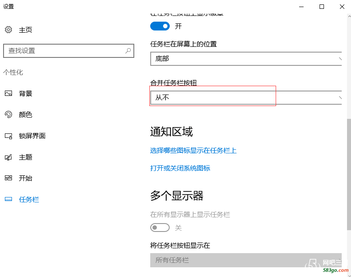The height and width of the screenshot is (277, 351).
Task: Click the Start tiles icon
Action: [8, 178]
